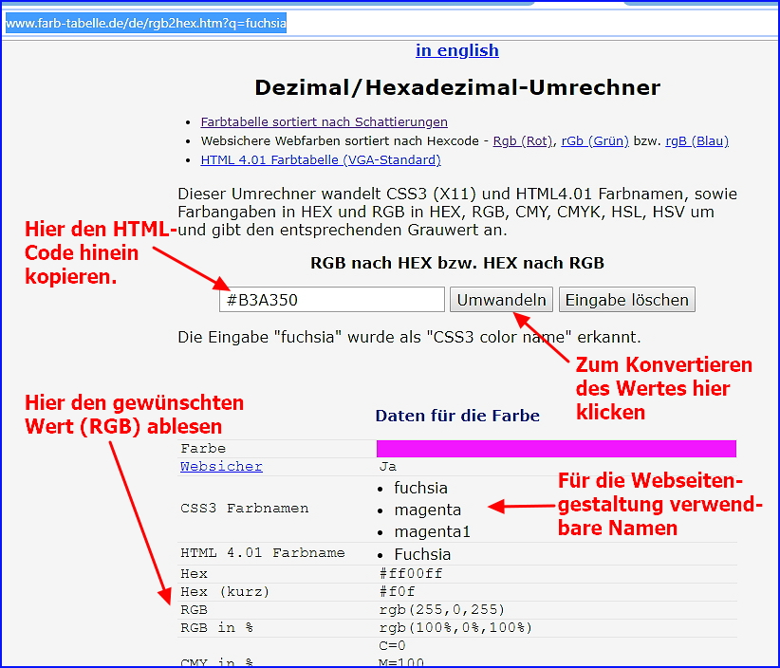The width and height of the screenshot is (780, 668).
Task: Follow the "Rgb (Rot)" link
Action: coord(522,141)
